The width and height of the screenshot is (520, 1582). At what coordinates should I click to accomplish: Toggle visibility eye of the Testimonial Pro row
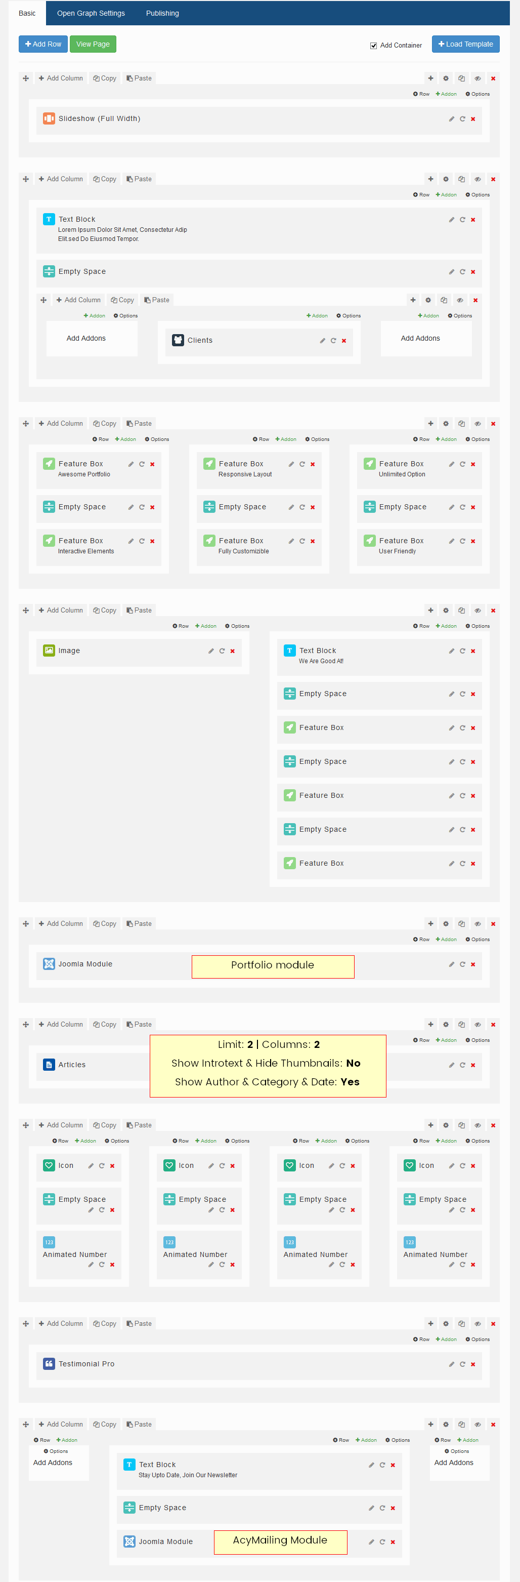pos(477,1323)
